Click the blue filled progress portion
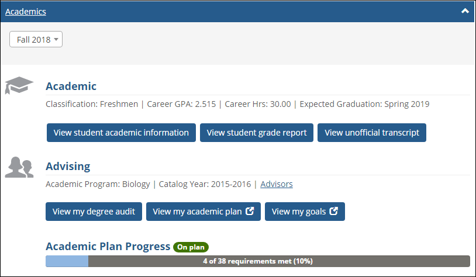 [x=67, y=261]
